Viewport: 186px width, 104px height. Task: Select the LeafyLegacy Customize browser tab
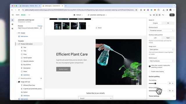click(53, 6)
